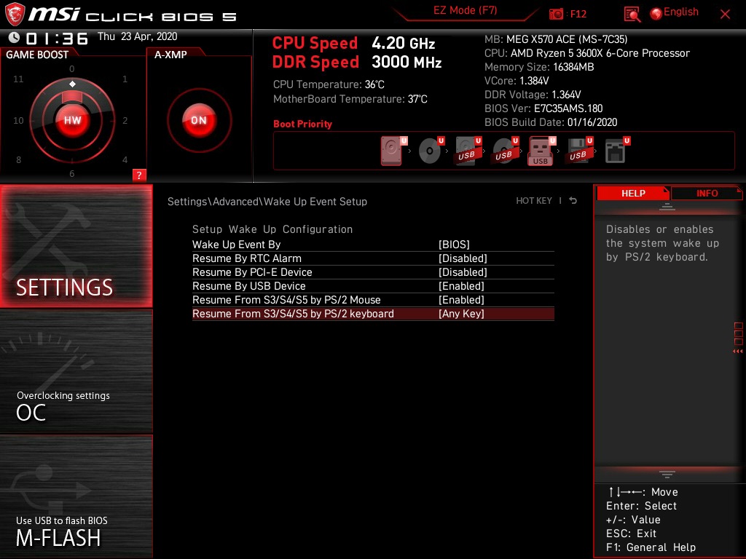This screenshot has width=746, height=559.
Task: Switch to the HELP tab
Action: coord(633,194)
